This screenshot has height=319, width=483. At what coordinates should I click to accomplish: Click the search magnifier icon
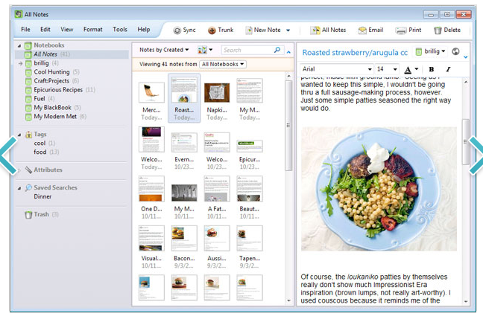click(x=277, y=50)
